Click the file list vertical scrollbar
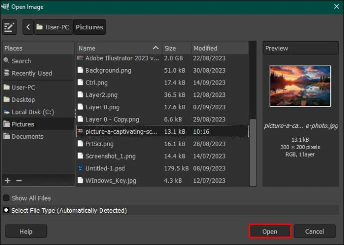The image size is (344, 245). click(253, 152)
